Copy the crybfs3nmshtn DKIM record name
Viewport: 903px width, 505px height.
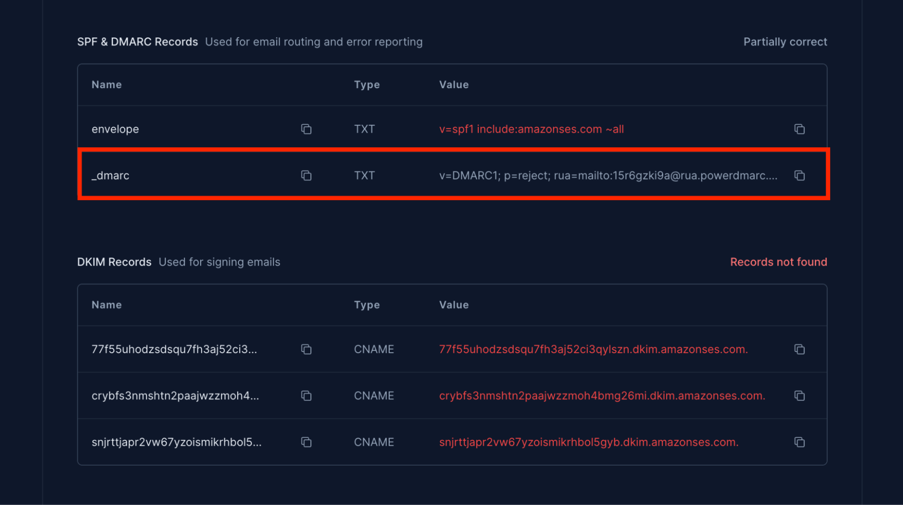306,396
